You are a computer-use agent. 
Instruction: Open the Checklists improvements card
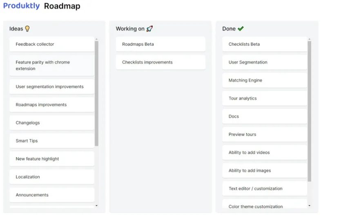tap(161, 62)
